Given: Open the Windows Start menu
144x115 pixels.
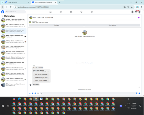Looking at the screenshot, I should coord(3,106).
